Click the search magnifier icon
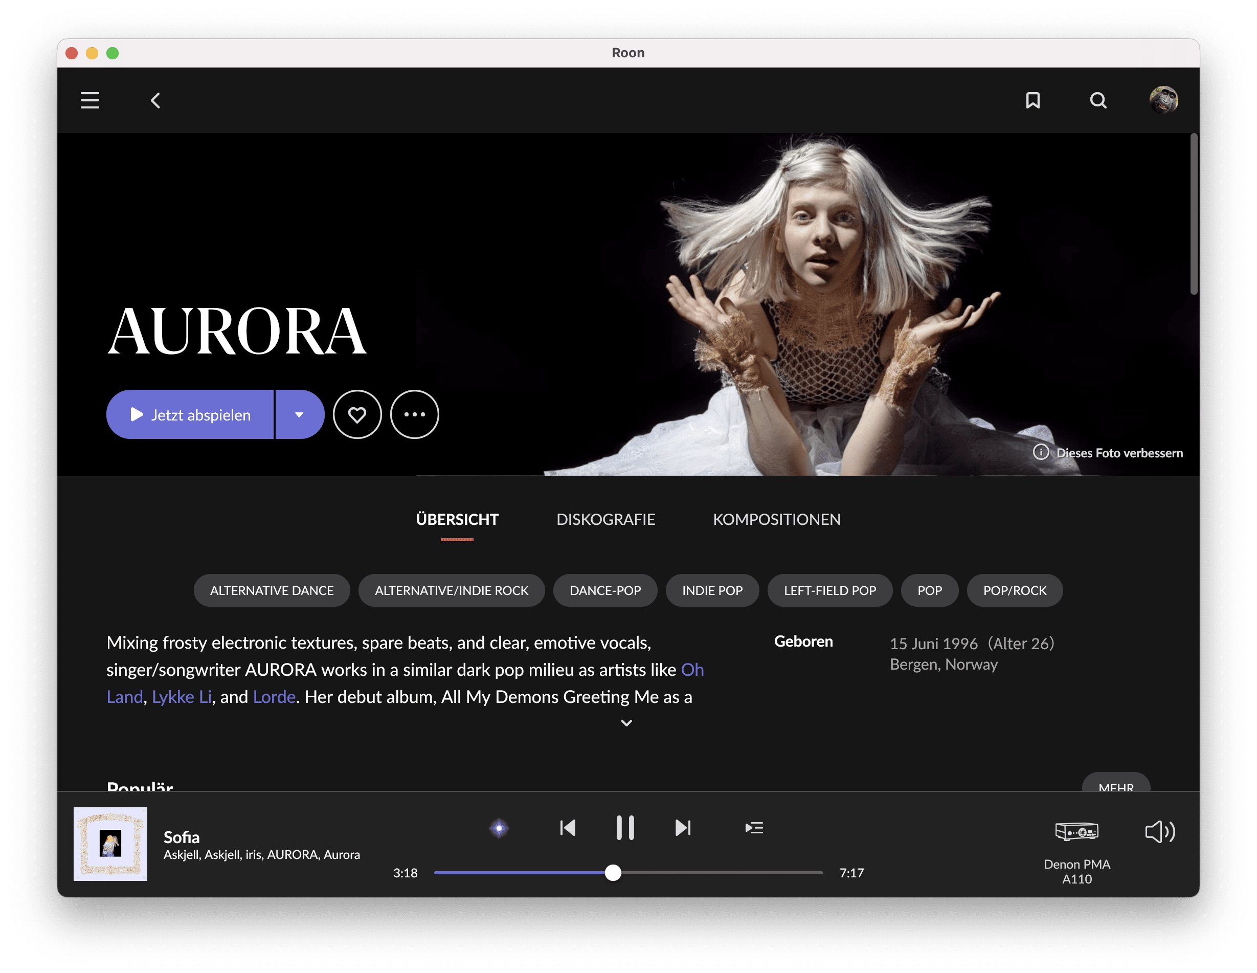The width and height of the screenshot is (1257, 973). (x=1097, y=100)
